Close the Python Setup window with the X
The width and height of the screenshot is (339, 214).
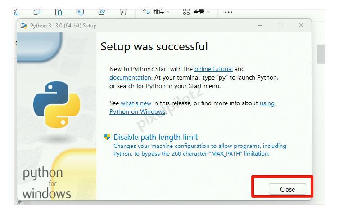tap(301, 25)
